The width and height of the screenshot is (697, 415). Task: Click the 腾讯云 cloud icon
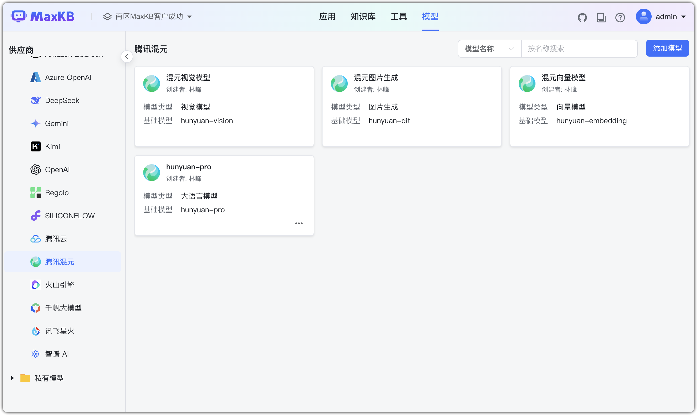click(36, 239)
